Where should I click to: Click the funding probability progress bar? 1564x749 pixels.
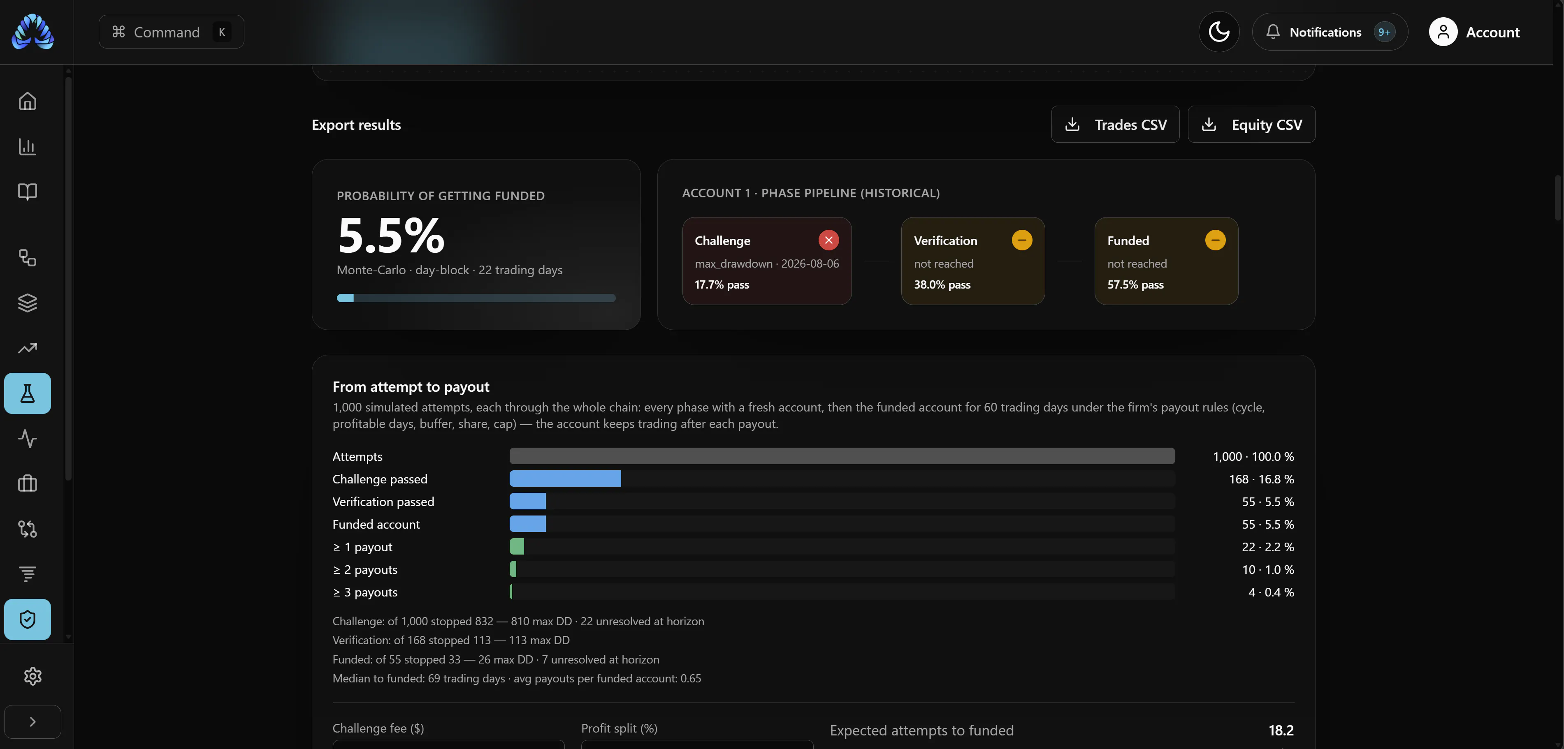[x=476, y=298]
